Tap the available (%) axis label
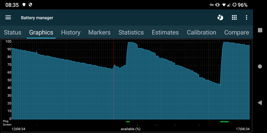Image resolution: width=267 pixels, height=133 pixels. coord(130,129)
